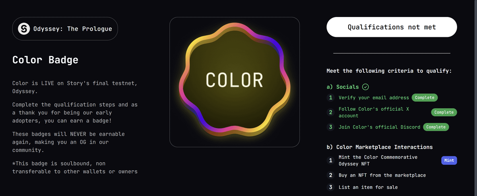Click step number 2 badge under Socials
Screen dimensions: 477x196
click(x=330, y=112)
